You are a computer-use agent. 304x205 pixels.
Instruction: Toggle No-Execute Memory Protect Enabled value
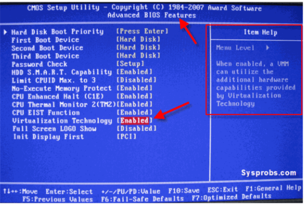pos(134,88)
